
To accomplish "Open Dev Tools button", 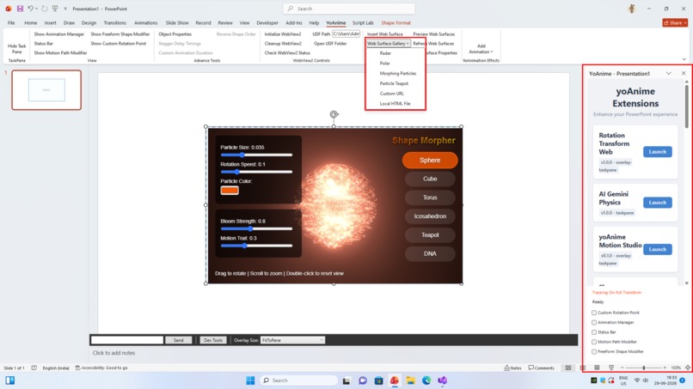I will [x=213, y=340].
